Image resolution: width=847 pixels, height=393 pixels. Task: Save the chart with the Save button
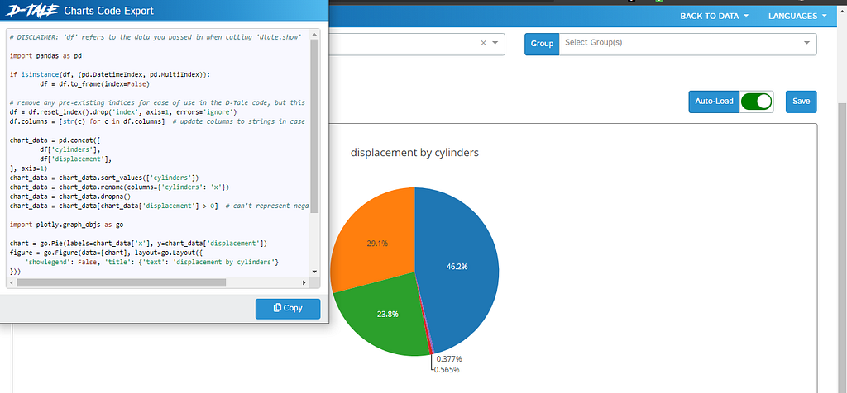point(801,102)
